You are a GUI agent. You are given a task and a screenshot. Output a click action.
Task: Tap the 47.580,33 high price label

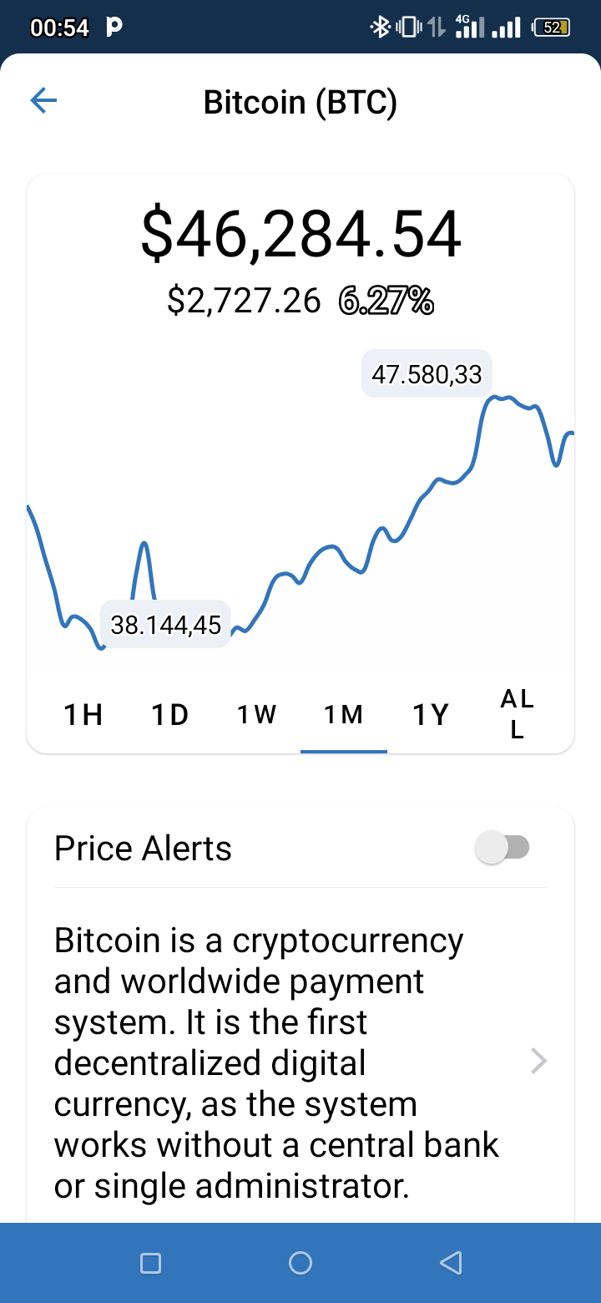pyautogui.click(x=427, y=373)
